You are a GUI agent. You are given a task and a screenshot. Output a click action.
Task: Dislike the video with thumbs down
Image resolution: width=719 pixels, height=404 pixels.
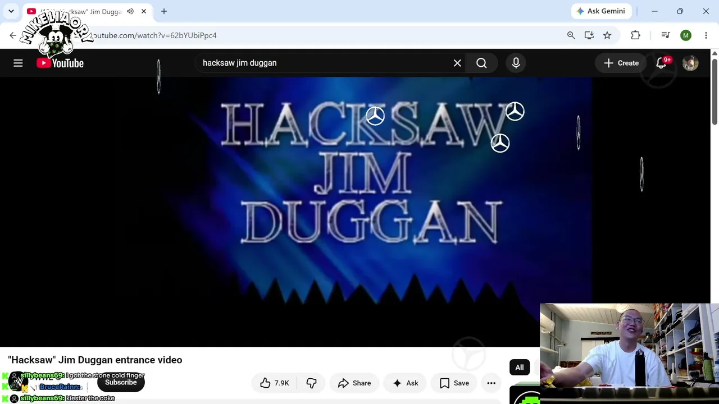(x=311, y=383)
